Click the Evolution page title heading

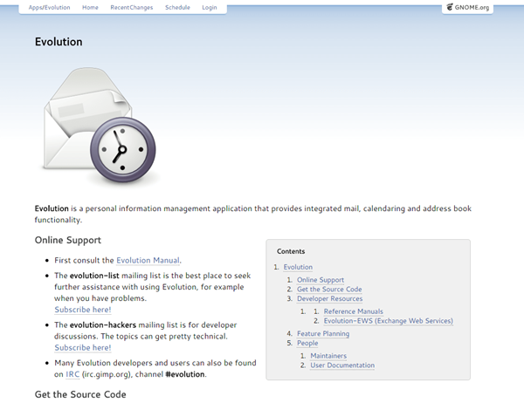tap(59, 42)
